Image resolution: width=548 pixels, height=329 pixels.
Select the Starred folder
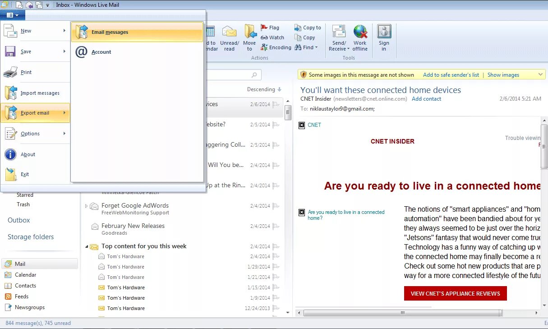(25, 195)
